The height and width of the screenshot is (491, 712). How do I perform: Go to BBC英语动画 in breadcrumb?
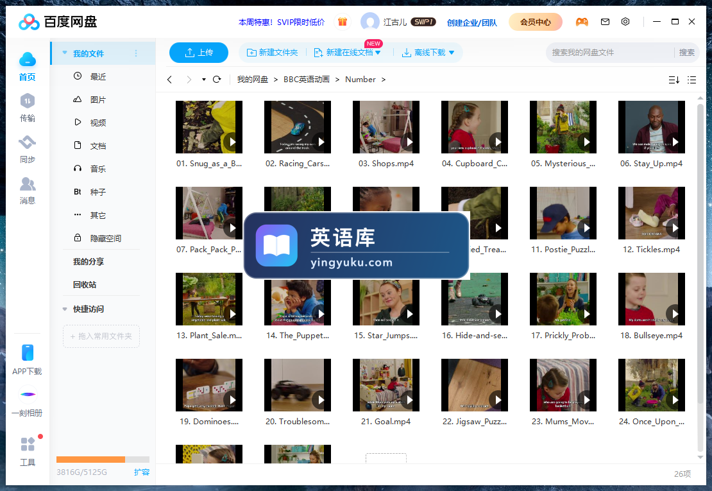pyautogui.click(x=307, y=80)
